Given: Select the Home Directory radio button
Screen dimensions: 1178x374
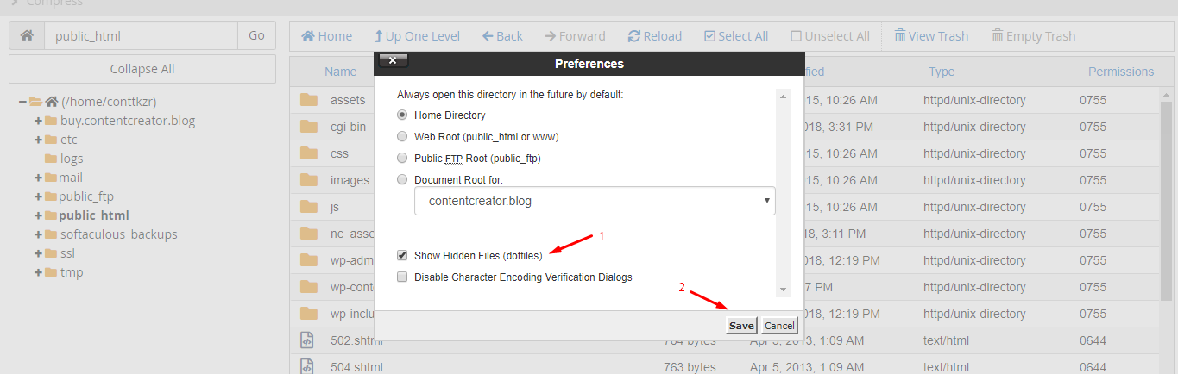Looking at the screenshot, I should [402, 115].
